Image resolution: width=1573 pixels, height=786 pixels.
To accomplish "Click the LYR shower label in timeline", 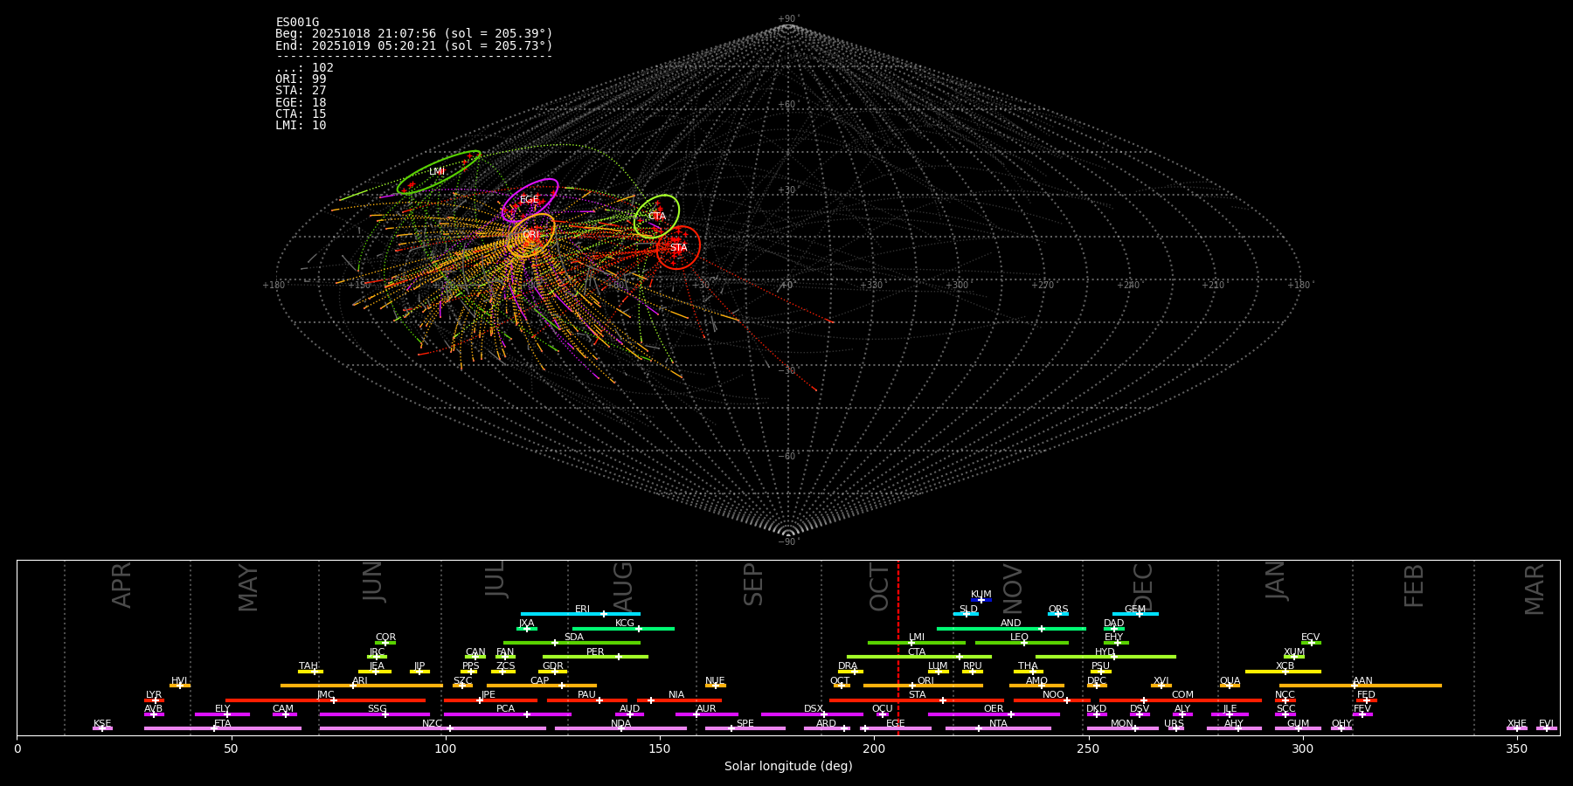I will (x=154, y=695).
